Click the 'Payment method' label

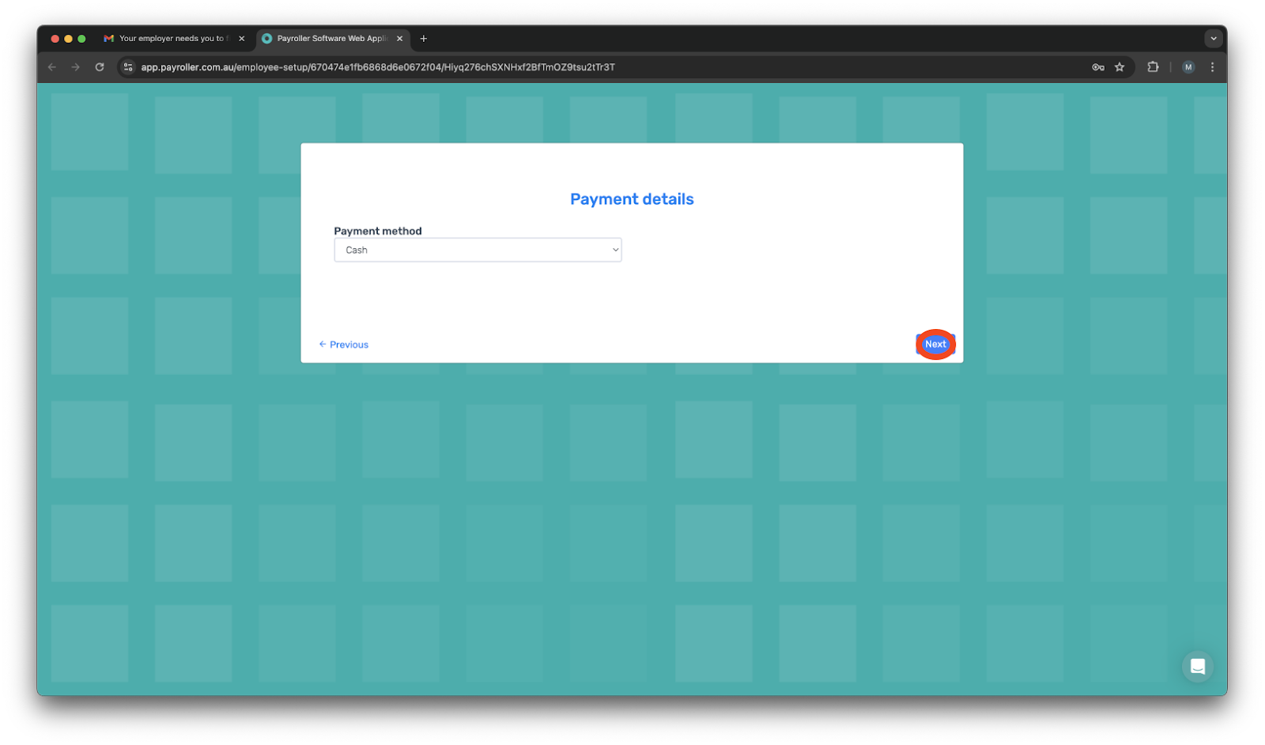coord(378,231)
